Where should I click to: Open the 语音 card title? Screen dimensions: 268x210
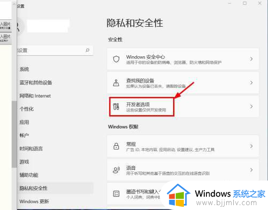pos(131,168)
